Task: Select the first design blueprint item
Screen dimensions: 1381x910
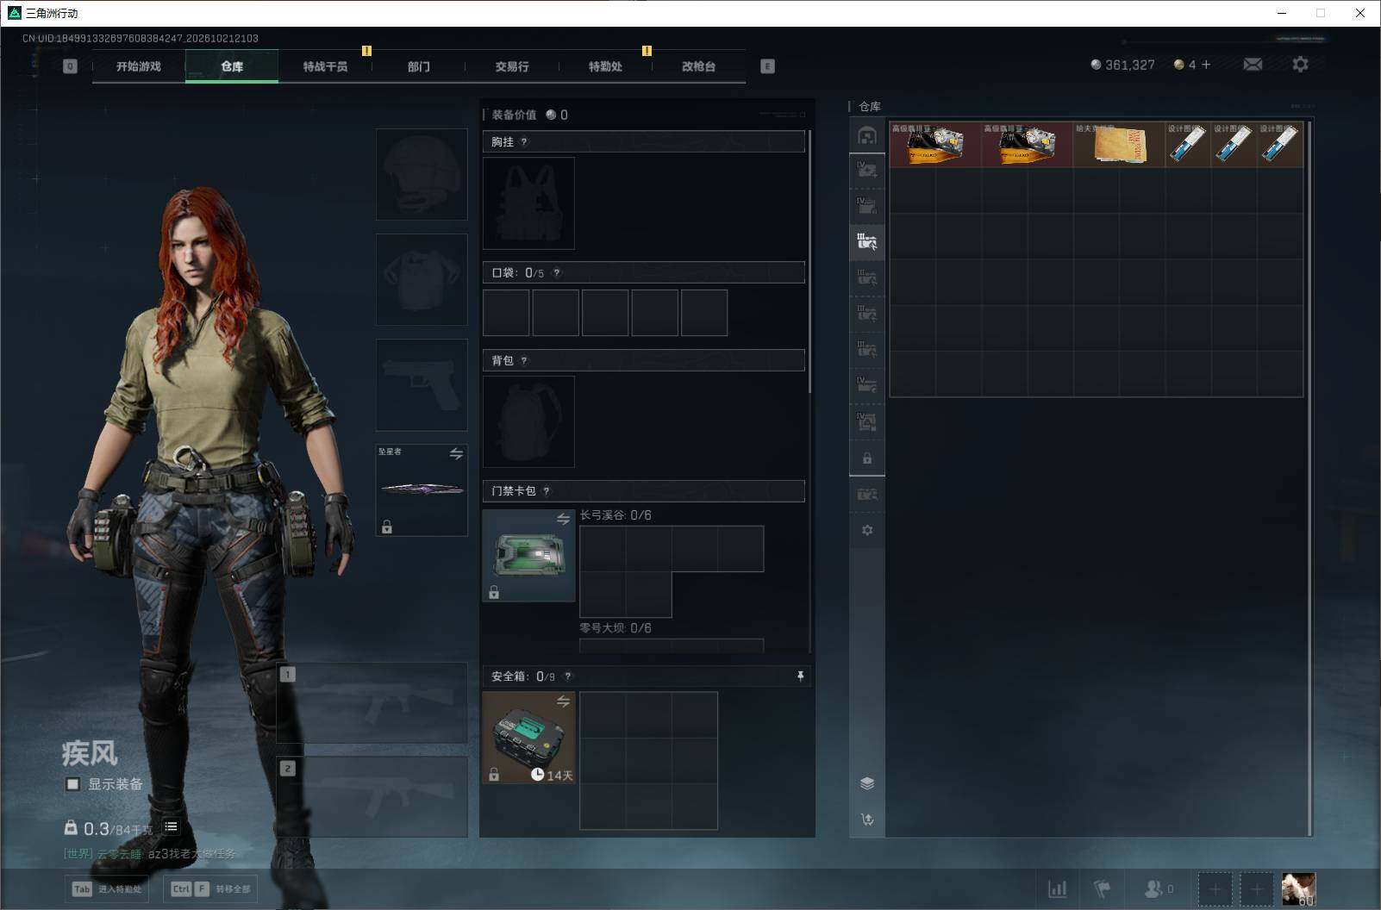Action: tap(1188, 144)
